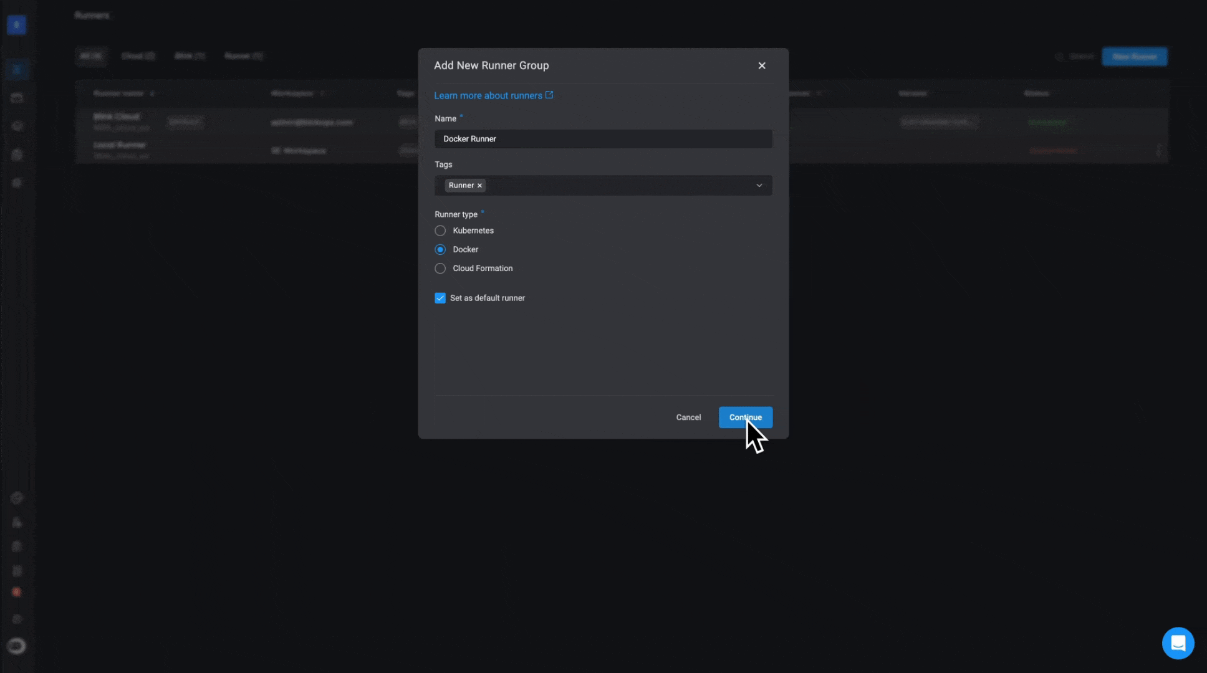Select the All tab in runners list

(90, 56)
